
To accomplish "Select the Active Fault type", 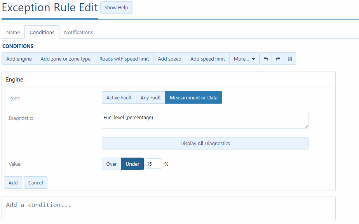I will coord(119,97).
